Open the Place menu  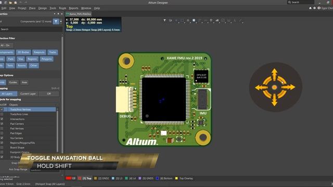[32, 8]
